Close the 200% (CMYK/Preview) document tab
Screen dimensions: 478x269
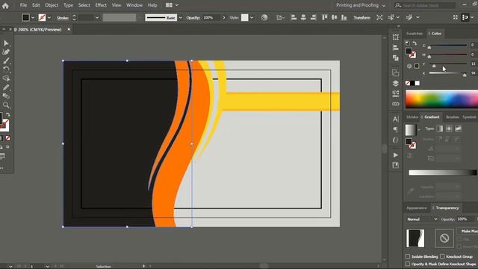(x=69, y=29)
